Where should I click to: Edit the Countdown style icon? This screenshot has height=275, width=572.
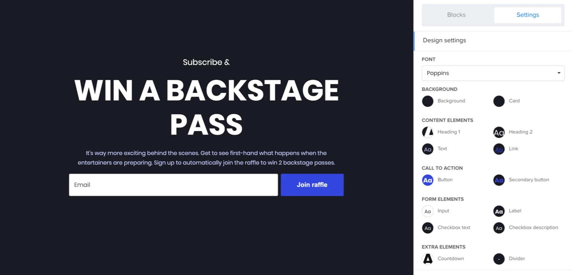(428, 259)
